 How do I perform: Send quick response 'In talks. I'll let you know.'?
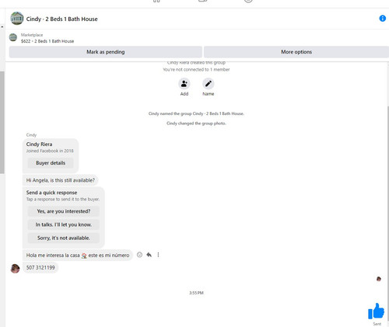coord(64,224)
